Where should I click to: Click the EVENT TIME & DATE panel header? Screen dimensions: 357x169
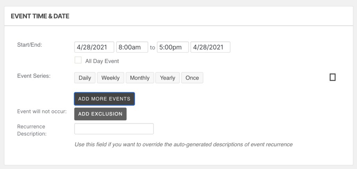40,16
